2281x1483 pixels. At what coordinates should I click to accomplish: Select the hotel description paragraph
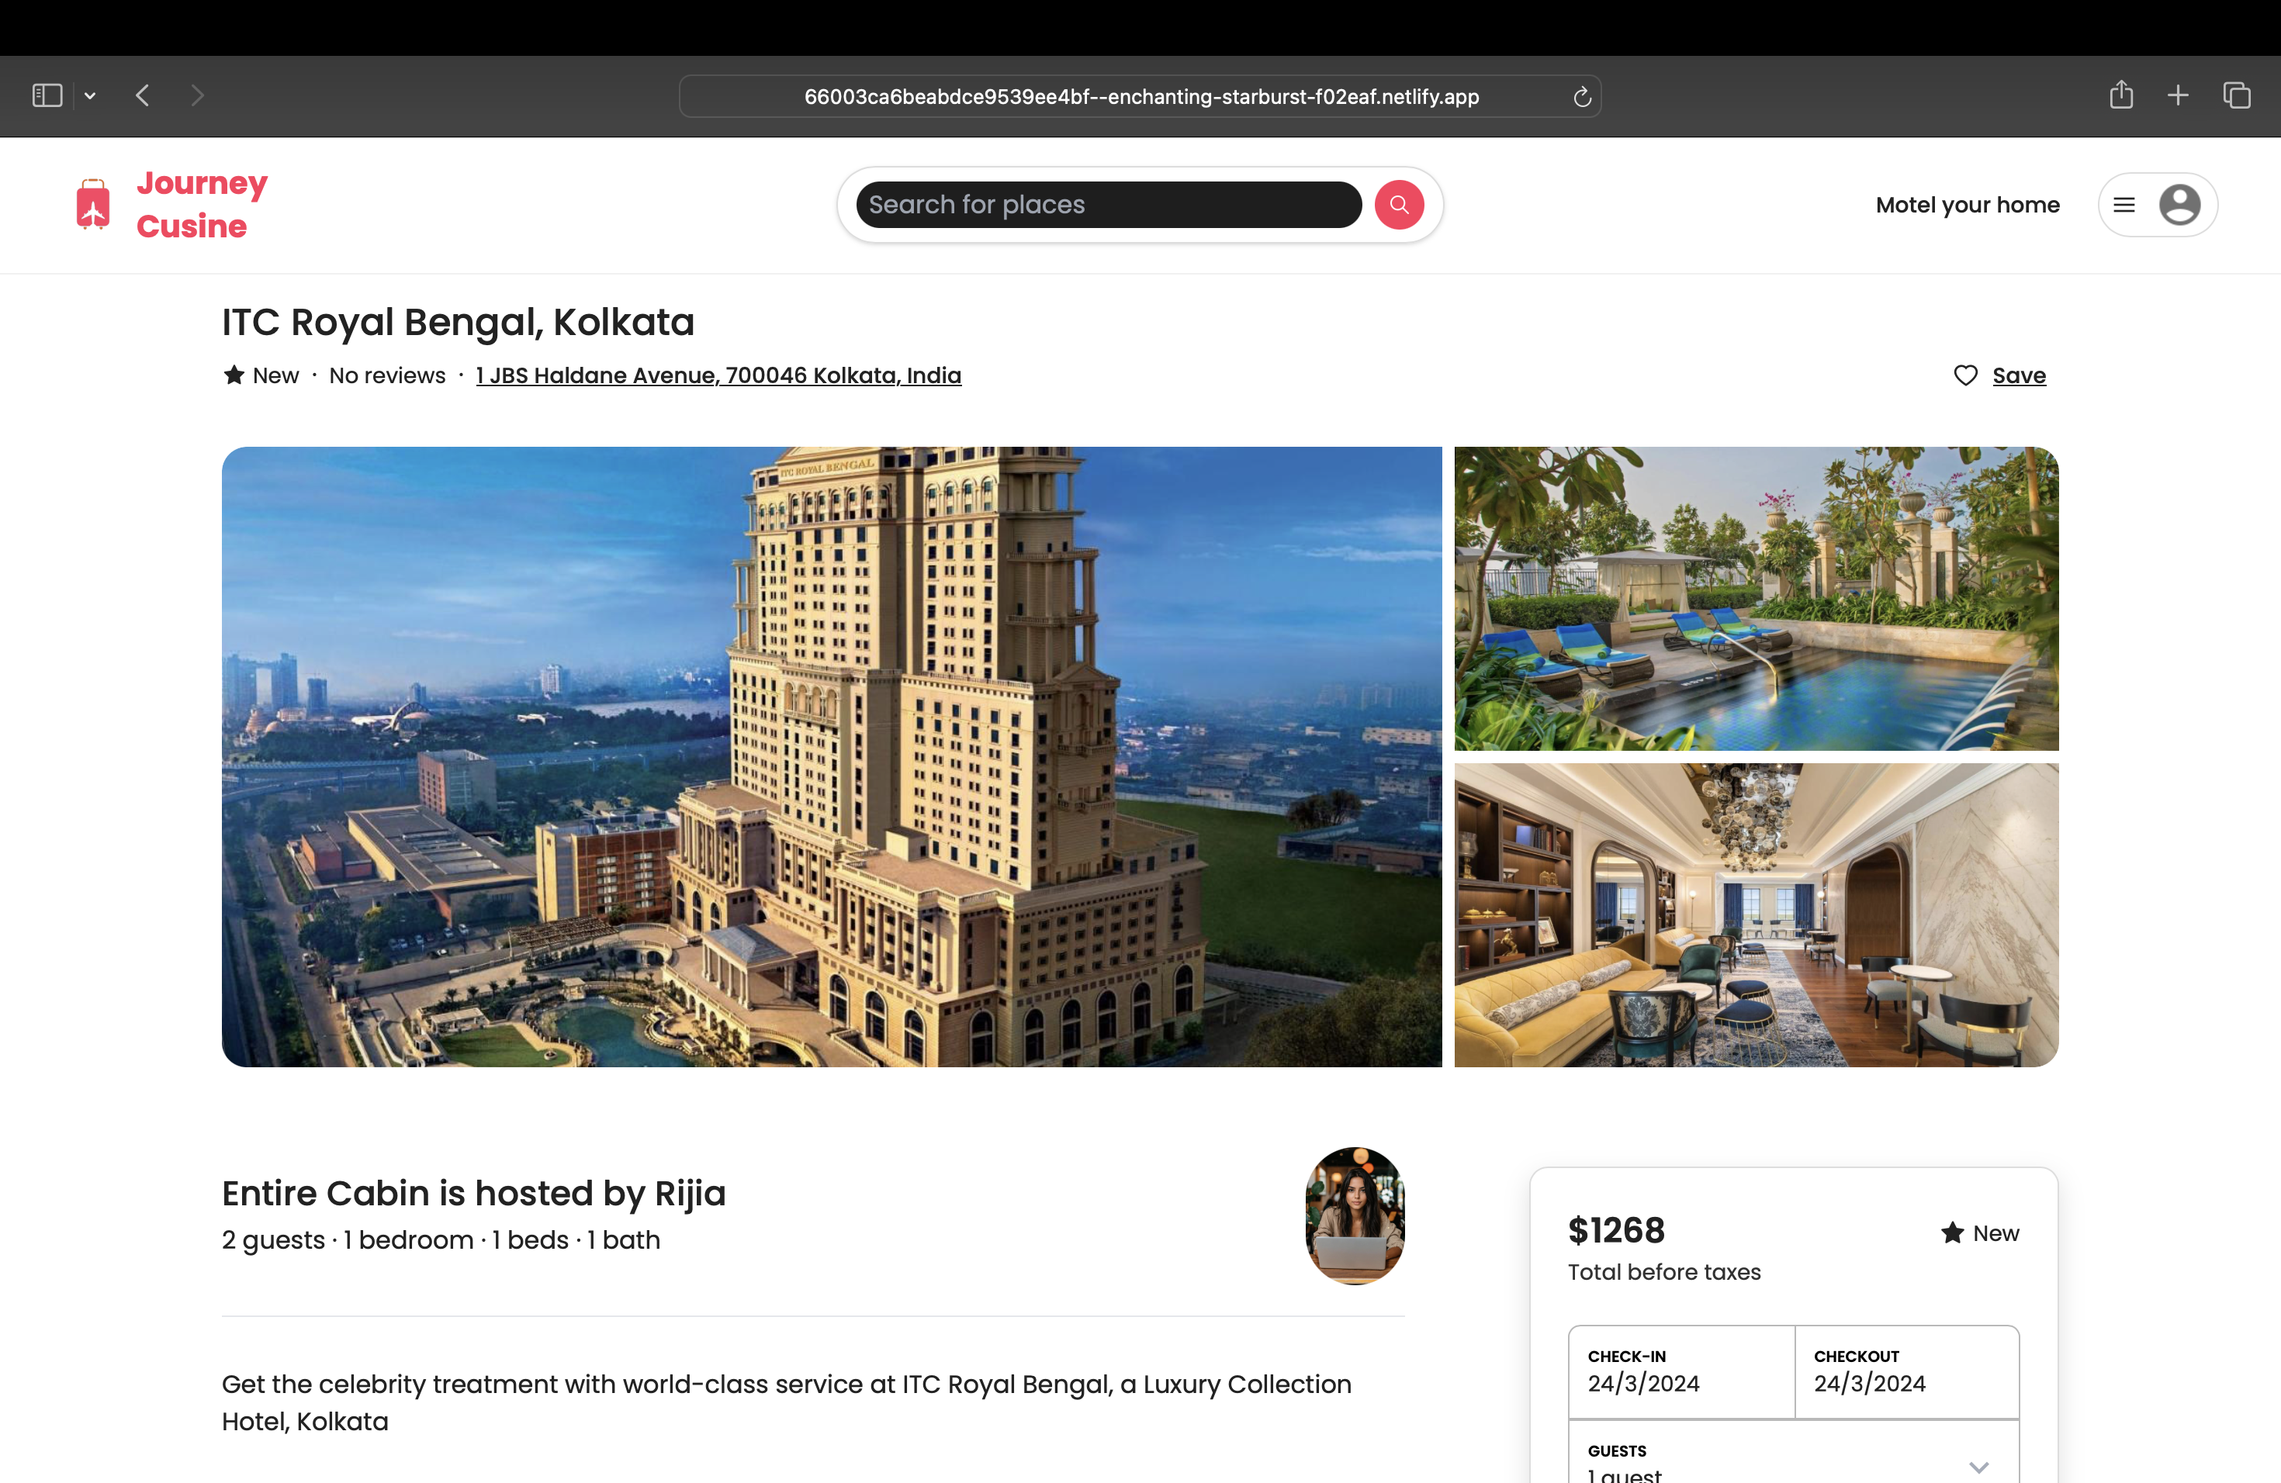[x=786, y=1402]
